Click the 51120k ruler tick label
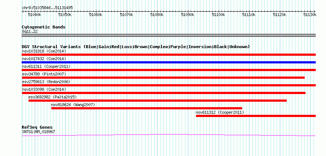Viewport: 326px width, 156px height. click(x=279, y=15)
